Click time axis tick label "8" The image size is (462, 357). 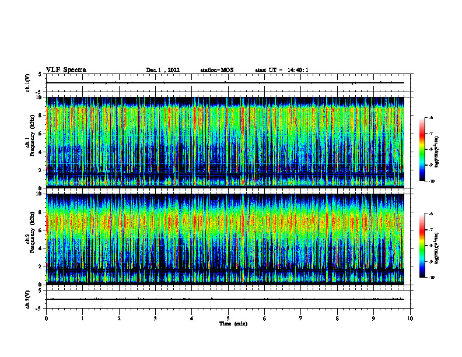click(x=337, y=318)
